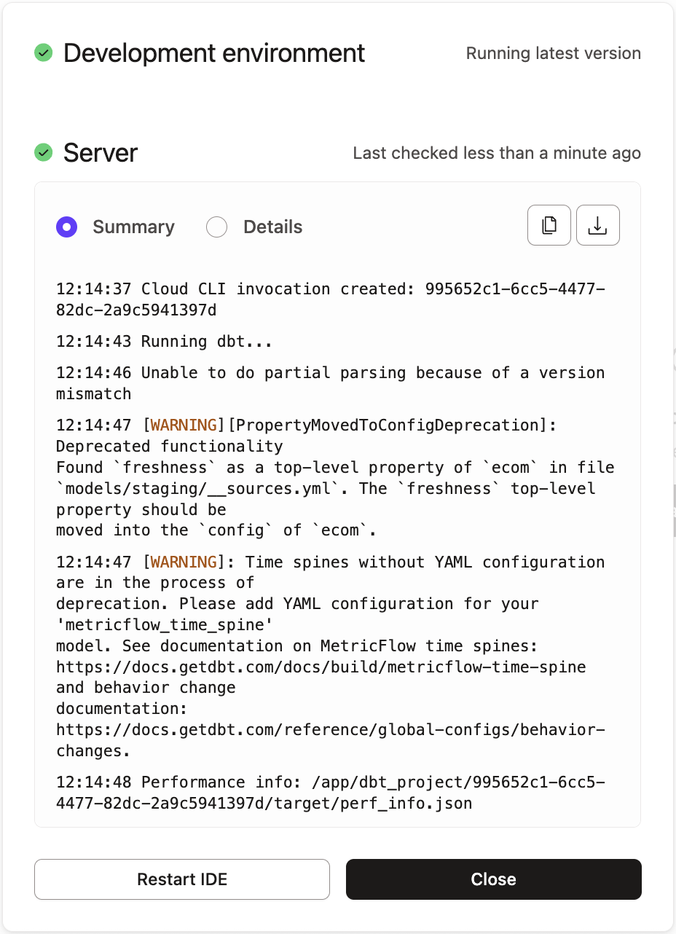The height and width of the screenshot is (934, 676).
Task: Click the Server section heading
Action: point(101,153)
